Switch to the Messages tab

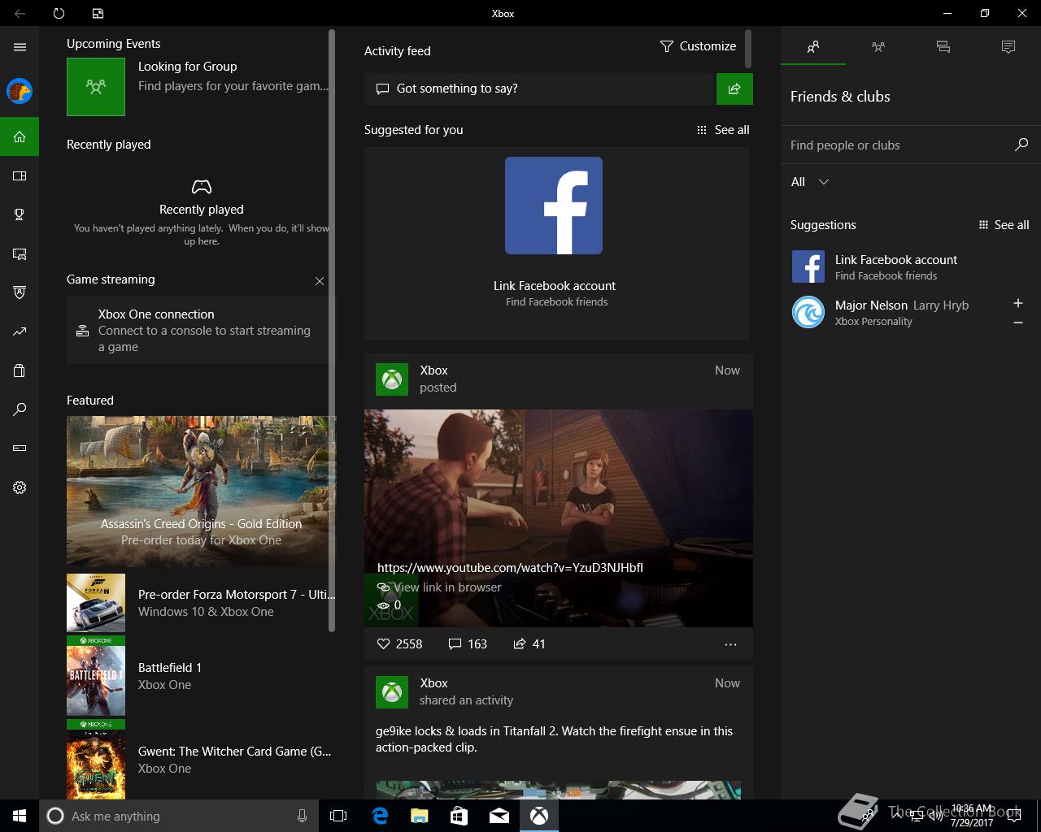[943, 47]
